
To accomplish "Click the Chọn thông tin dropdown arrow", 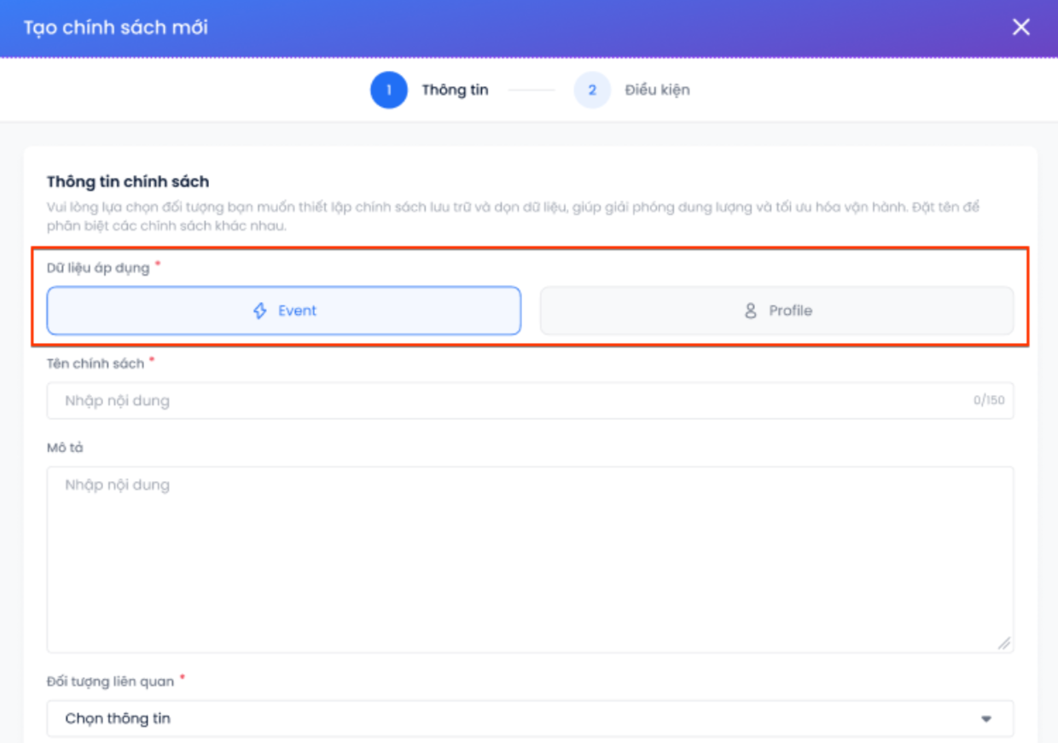I will point(986,719).
